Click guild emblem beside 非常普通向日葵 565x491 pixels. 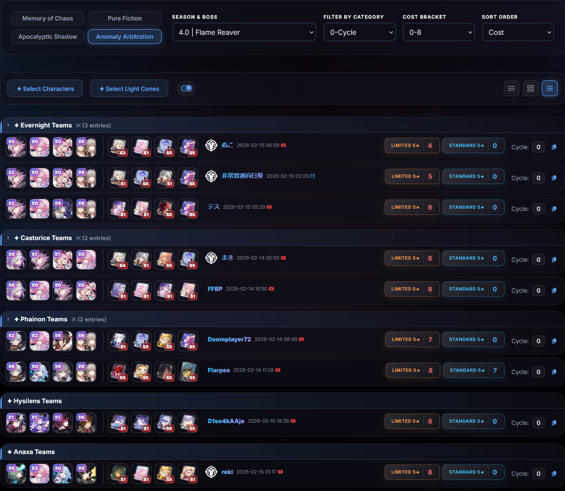tap(211, 176)
